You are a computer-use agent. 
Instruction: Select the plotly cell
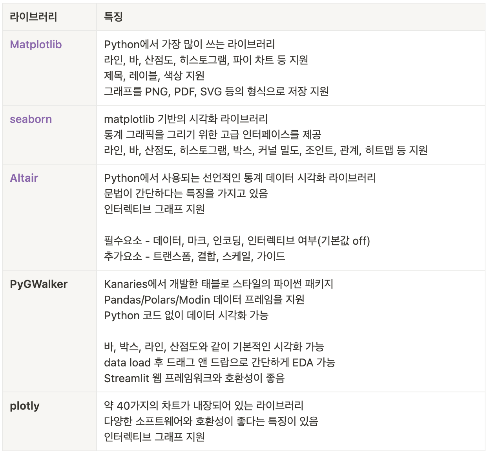[x=49, y=421]
